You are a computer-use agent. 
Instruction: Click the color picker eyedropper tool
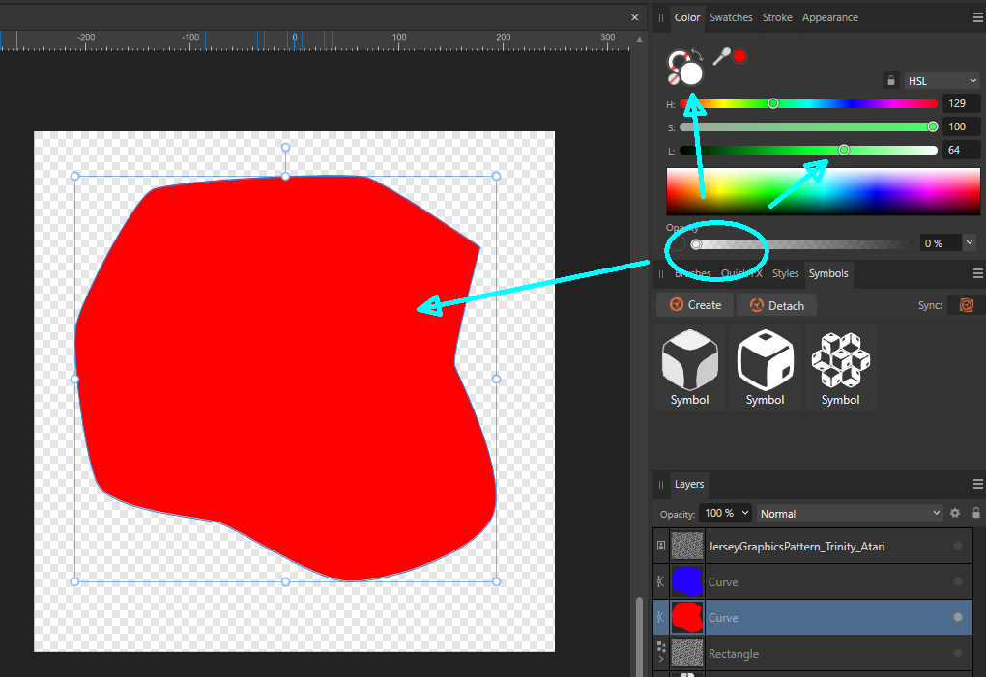[x=720, y=56]
